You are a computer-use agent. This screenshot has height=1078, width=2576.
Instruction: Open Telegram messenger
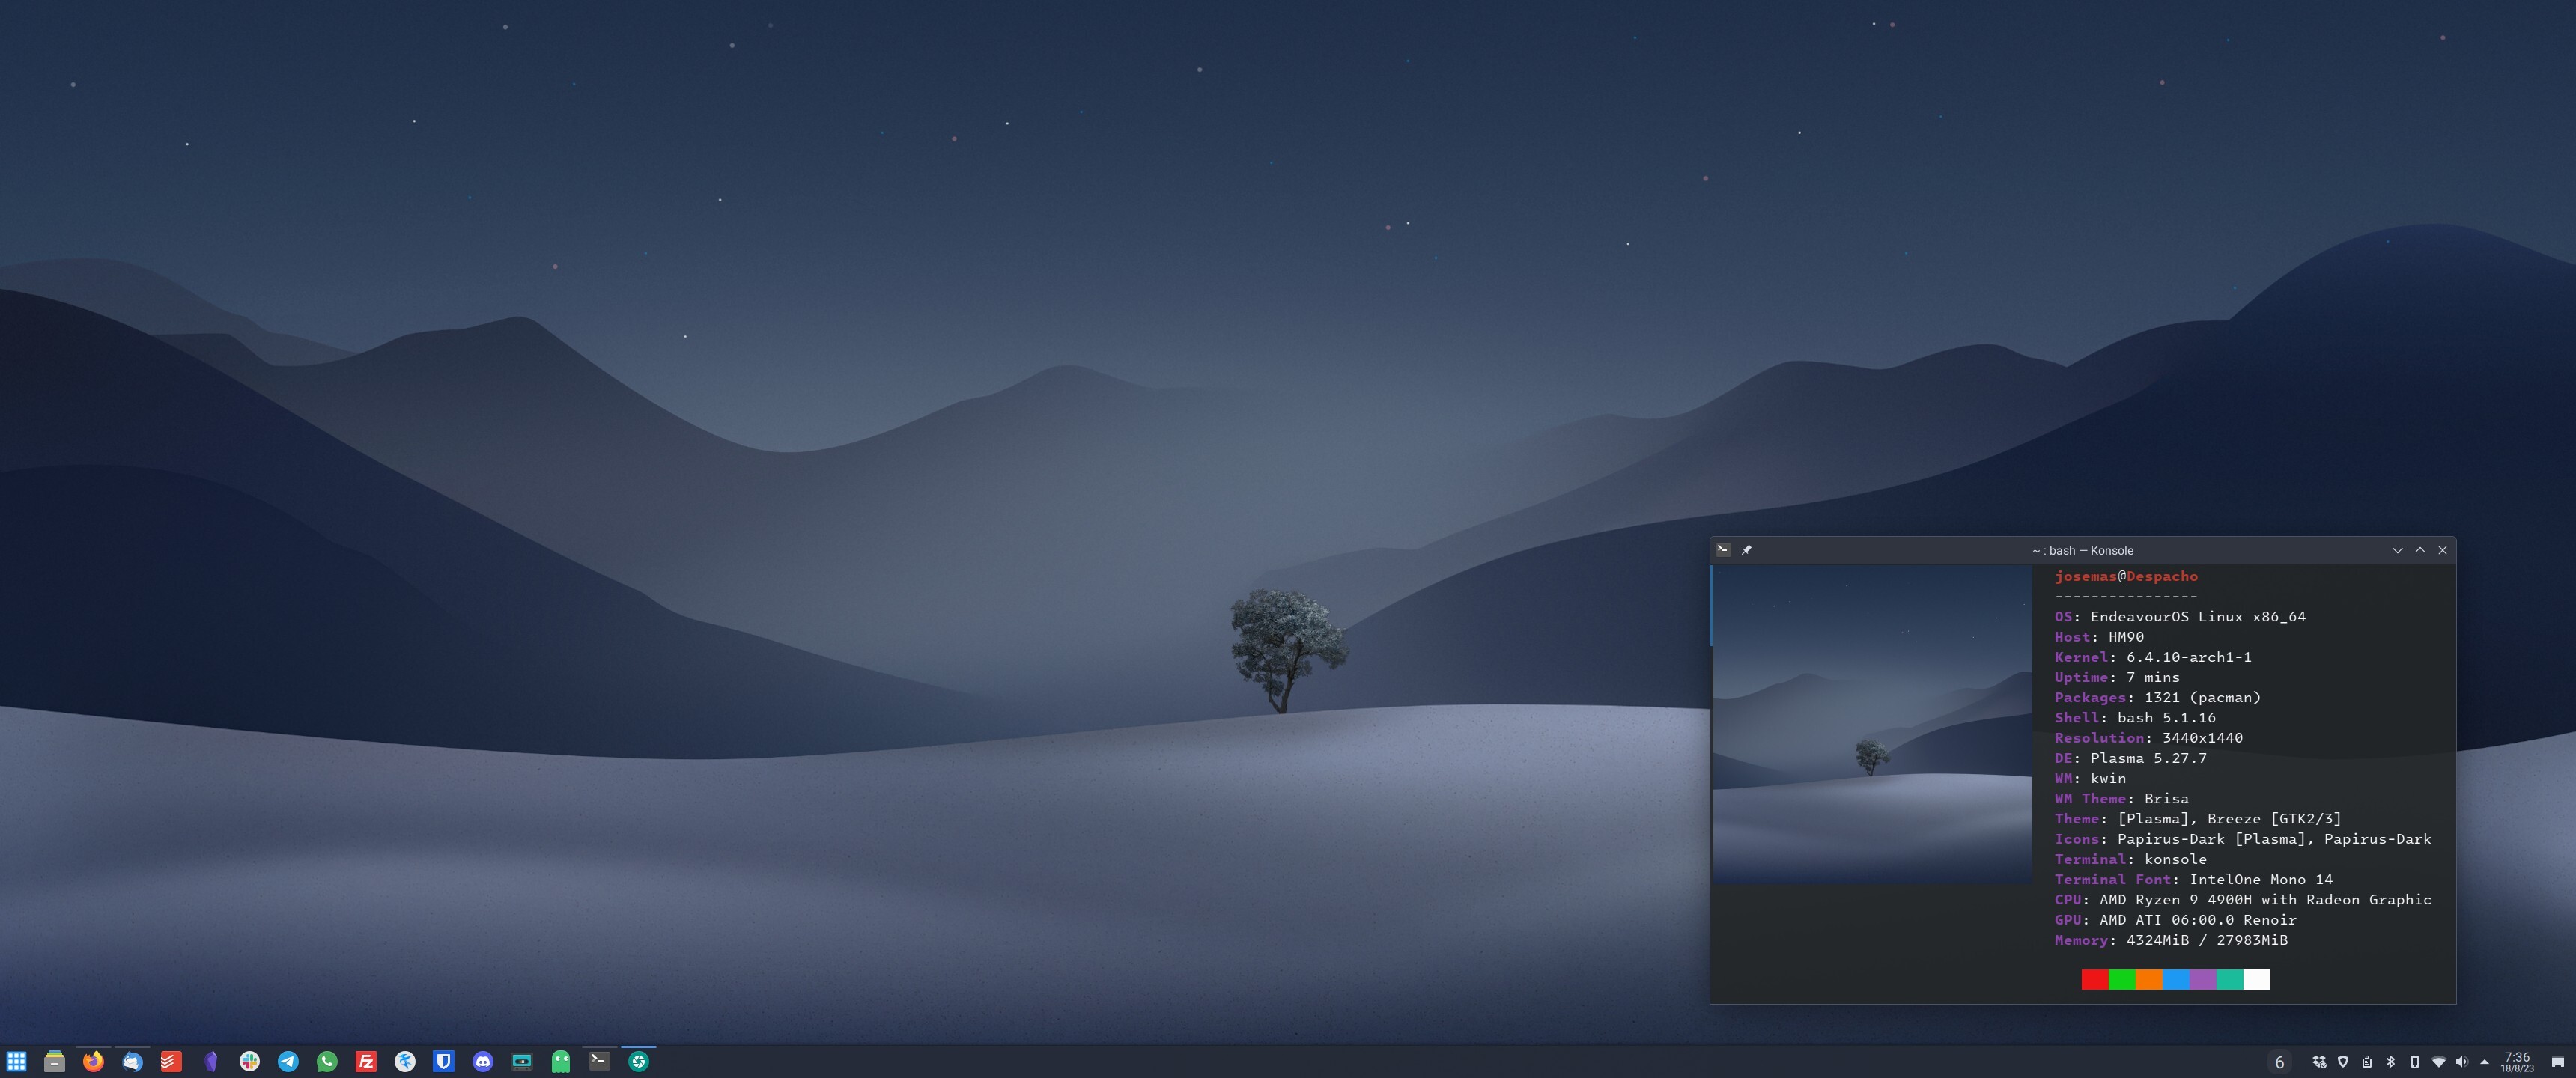point(288,1061)
